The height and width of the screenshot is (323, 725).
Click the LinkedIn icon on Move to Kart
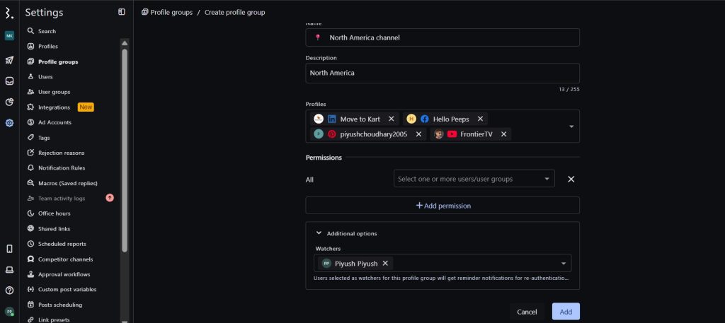pos(332,119)
